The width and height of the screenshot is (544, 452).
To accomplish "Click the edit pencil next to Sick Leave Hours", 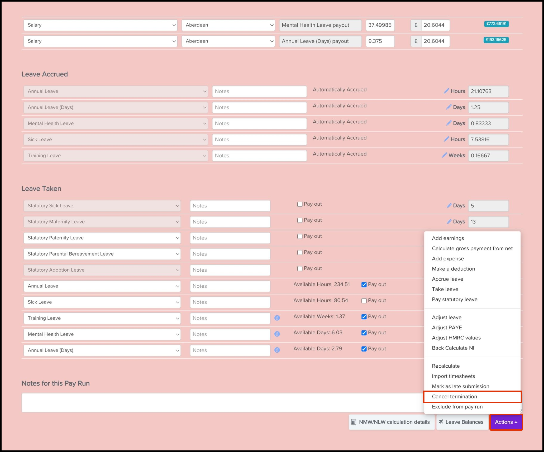I will (x=446, y=139).
